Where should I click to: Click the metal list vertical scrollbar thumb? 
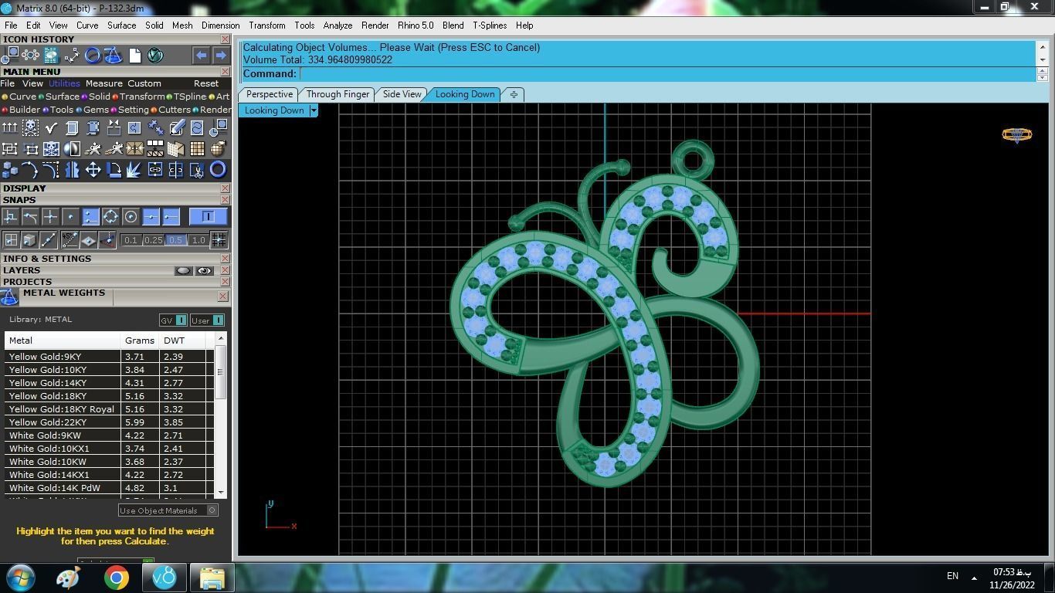coord(221,372)
